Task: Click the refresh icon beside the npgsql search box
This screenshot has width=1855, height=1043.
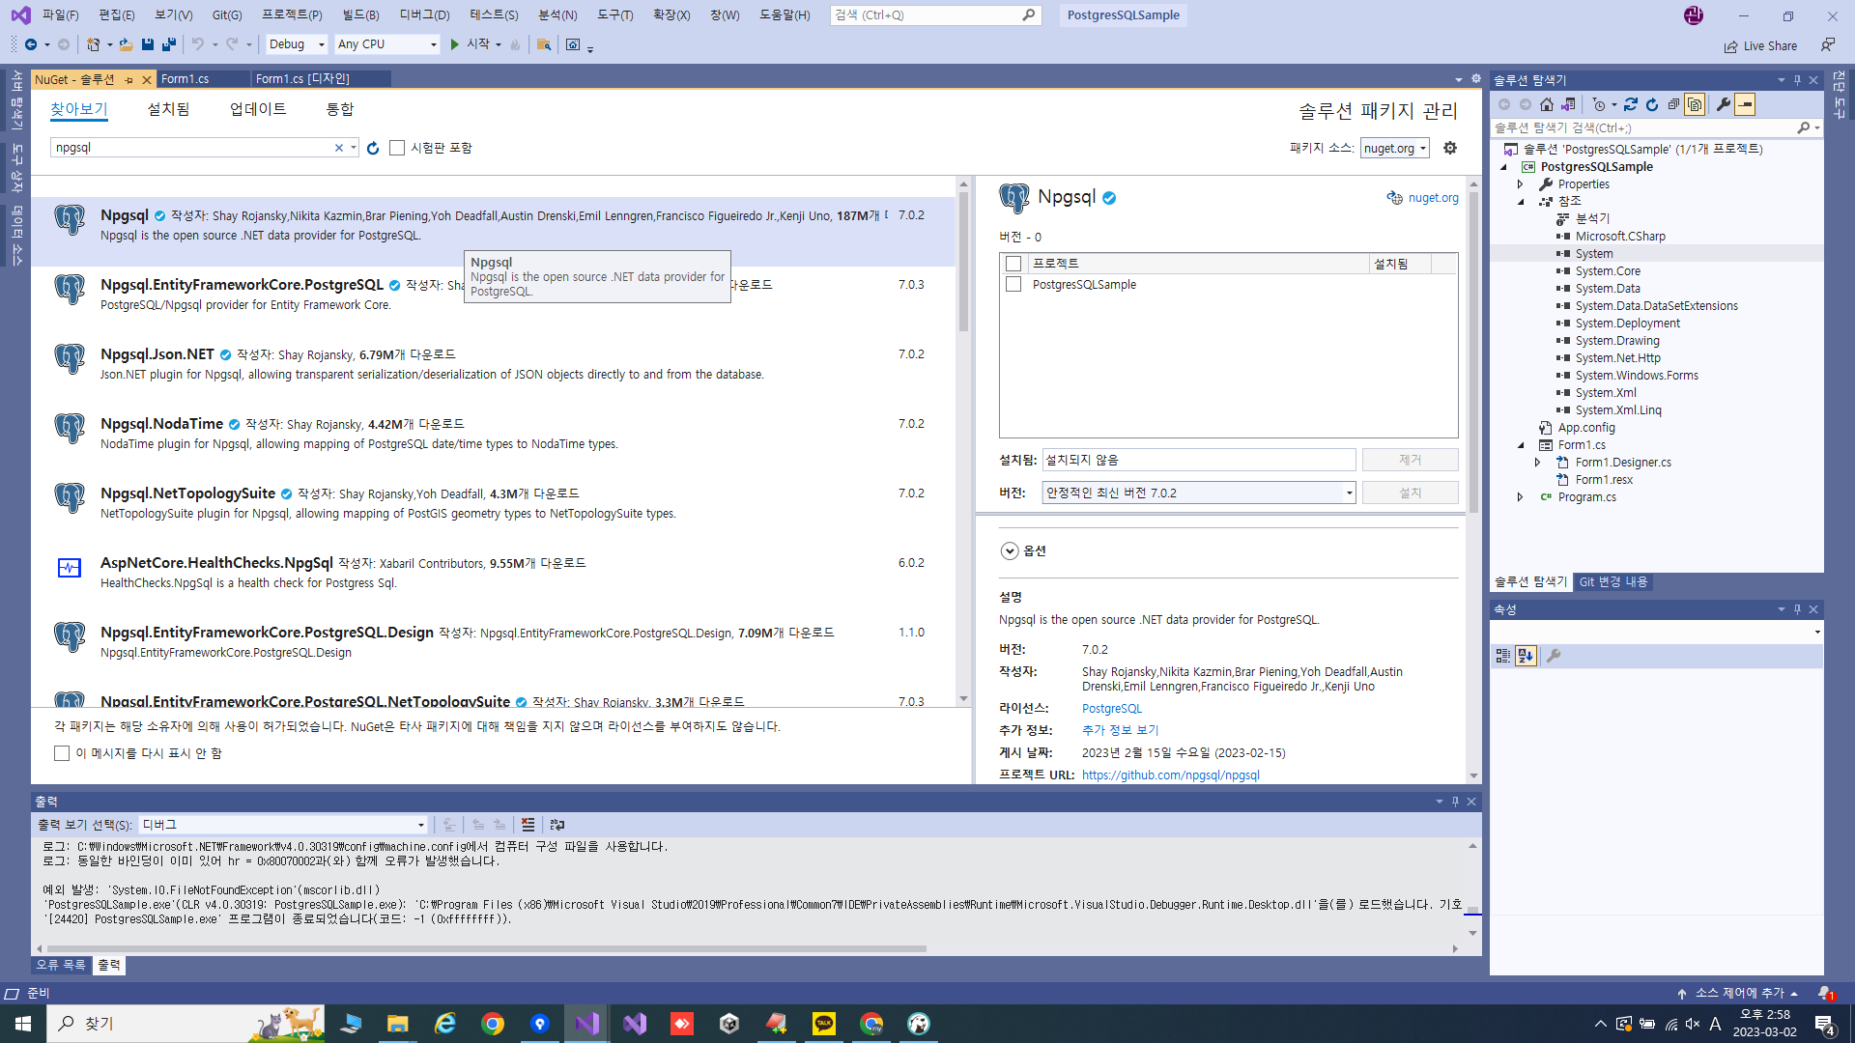Action: coord(373,148)
